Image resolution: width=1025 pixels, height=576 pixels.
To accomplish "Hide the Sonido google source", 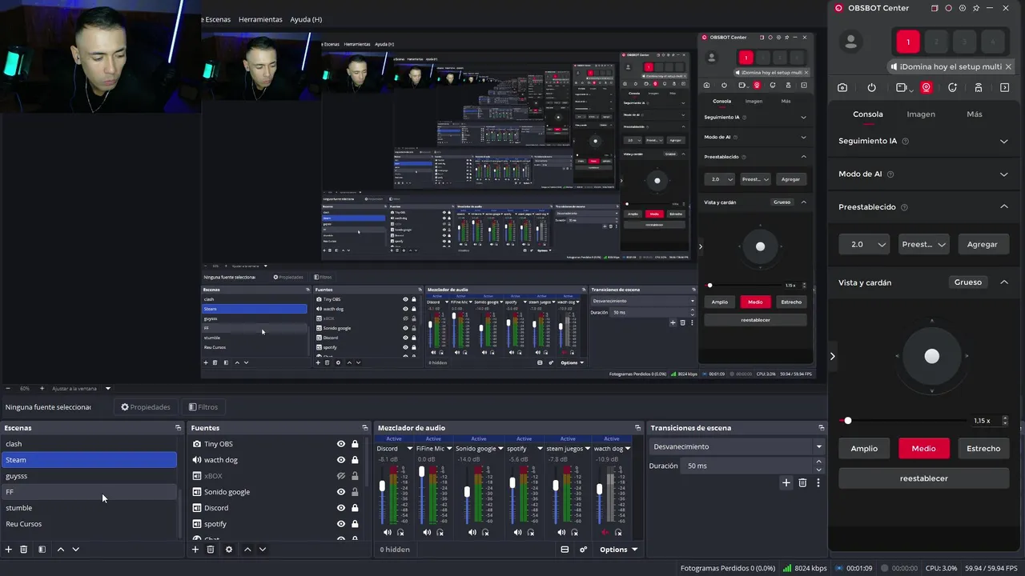I will point(341,492).
